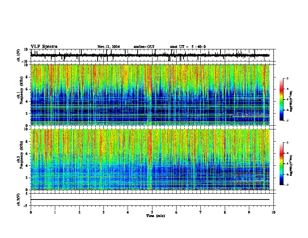This screenshot has width=308, height=238.
Task: Click time axis tick label "6"
Action: tap(177, 212)
